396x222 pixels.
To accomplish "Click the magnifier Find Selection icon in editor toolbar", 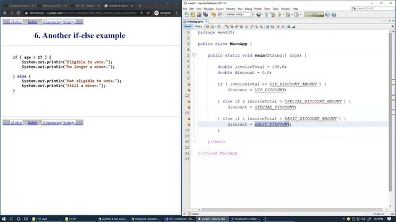I will [x=227, y=27].
